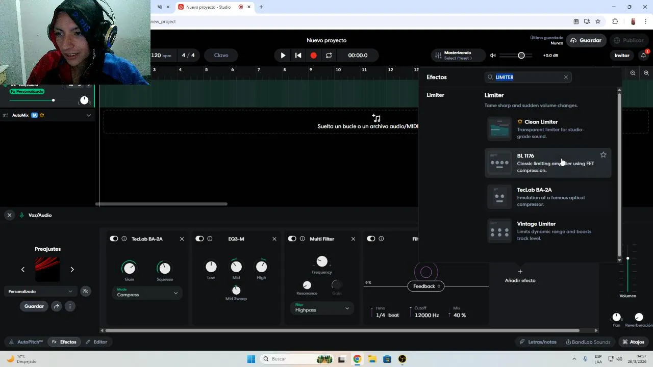The height and width of the screenshot is (367, 653).
Task: Expand the AutoMix track chevron
Action: coord(89,115)
